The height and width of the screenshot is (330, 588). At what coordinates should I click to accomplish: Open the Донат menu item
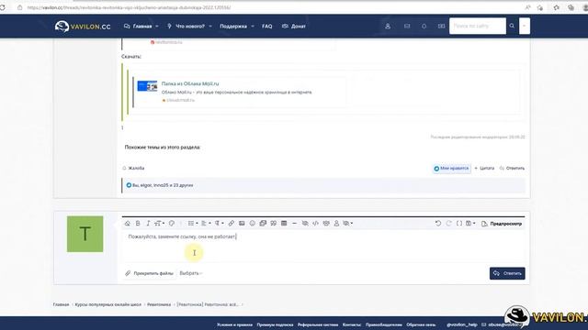pos(294,27)
